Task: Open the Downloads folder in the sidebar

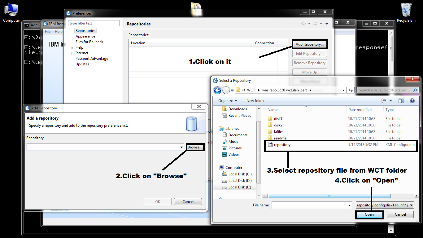Action: coord(237,109)
